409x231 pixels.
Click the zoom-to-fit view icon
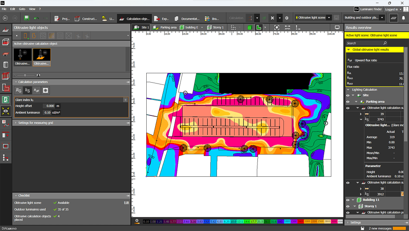click(x=277, y=28)
